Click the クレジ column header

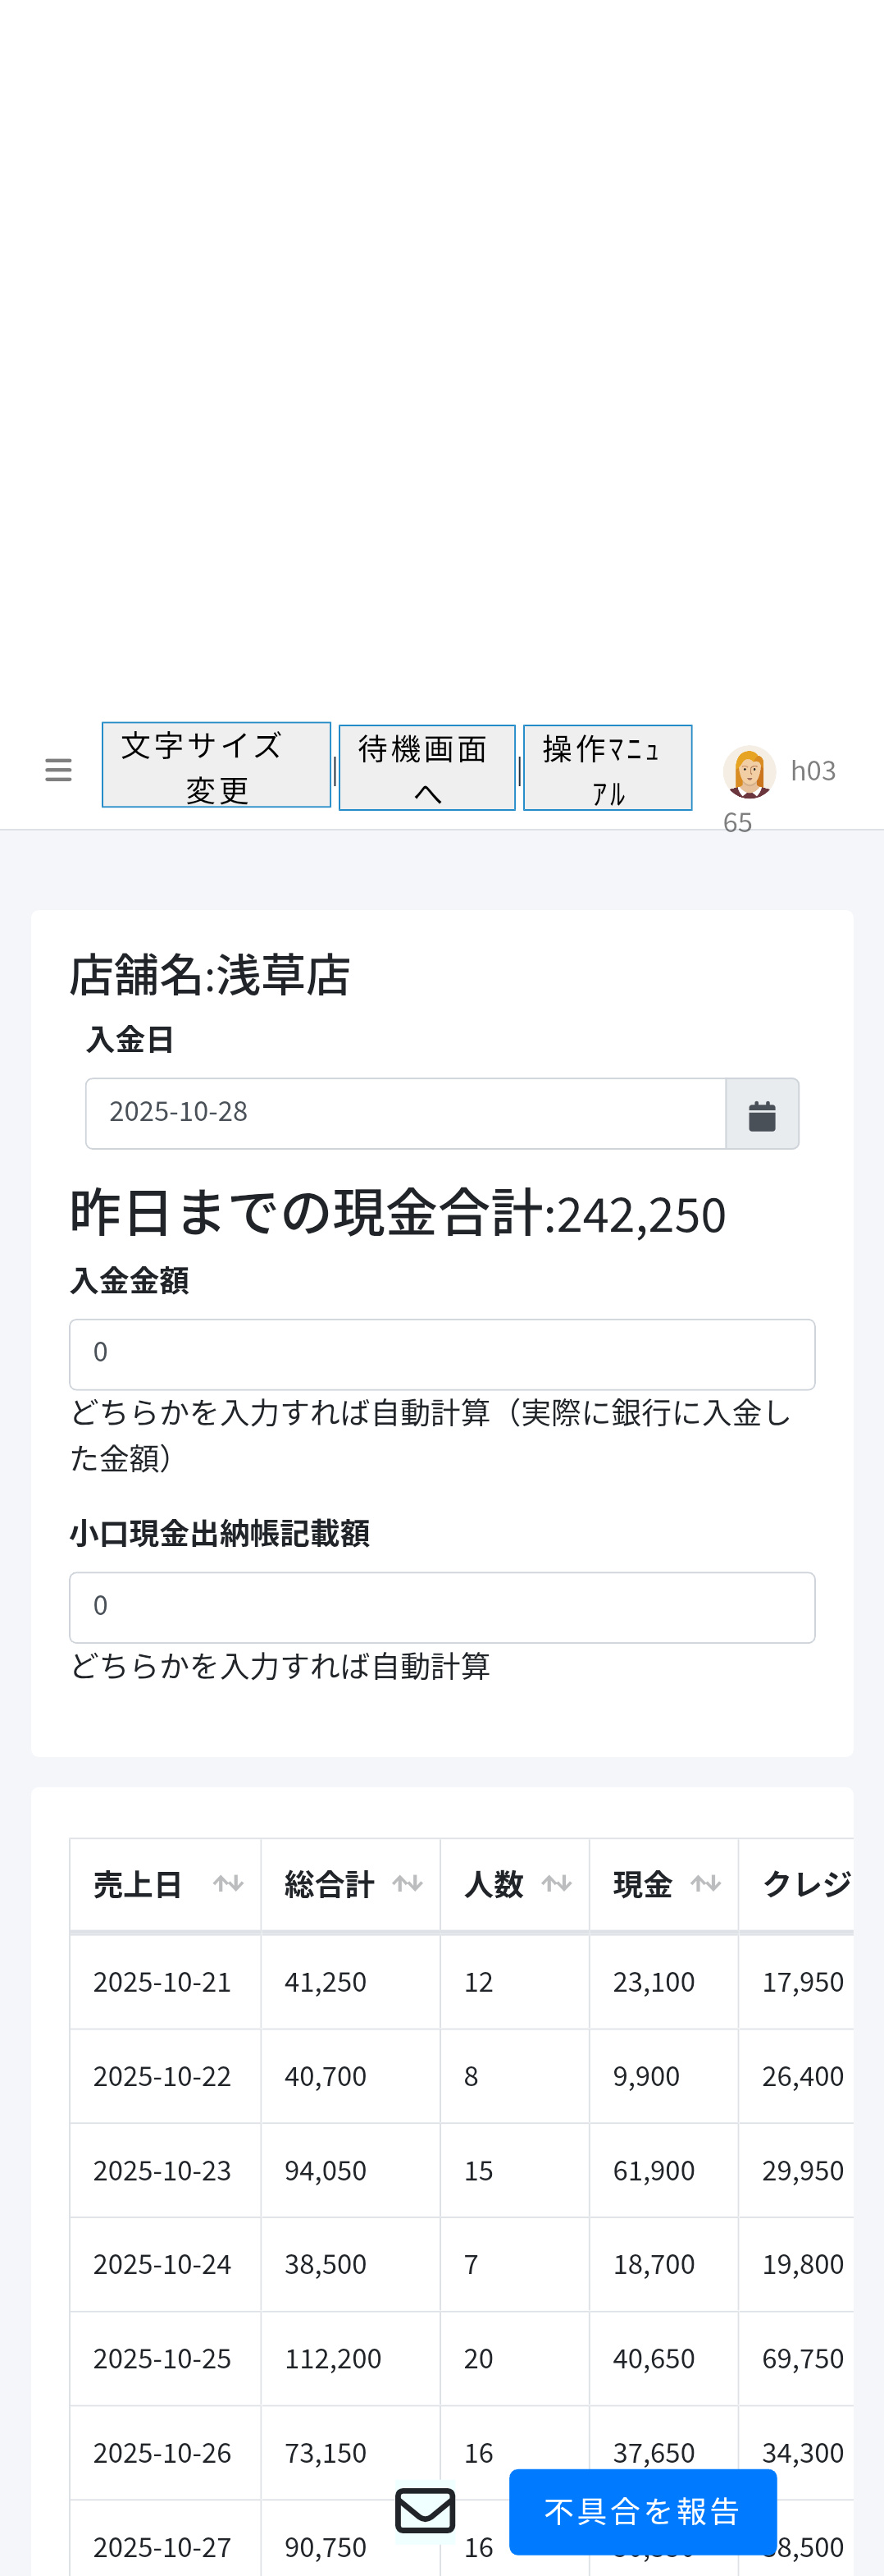804,1885
